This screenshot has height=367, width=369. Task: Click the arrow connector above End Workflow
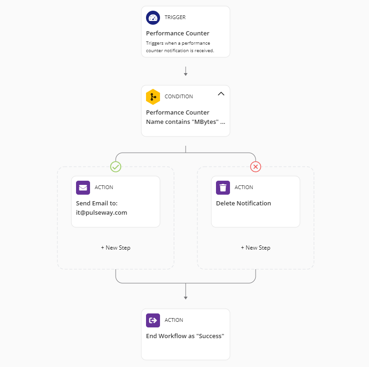point(186,294)
